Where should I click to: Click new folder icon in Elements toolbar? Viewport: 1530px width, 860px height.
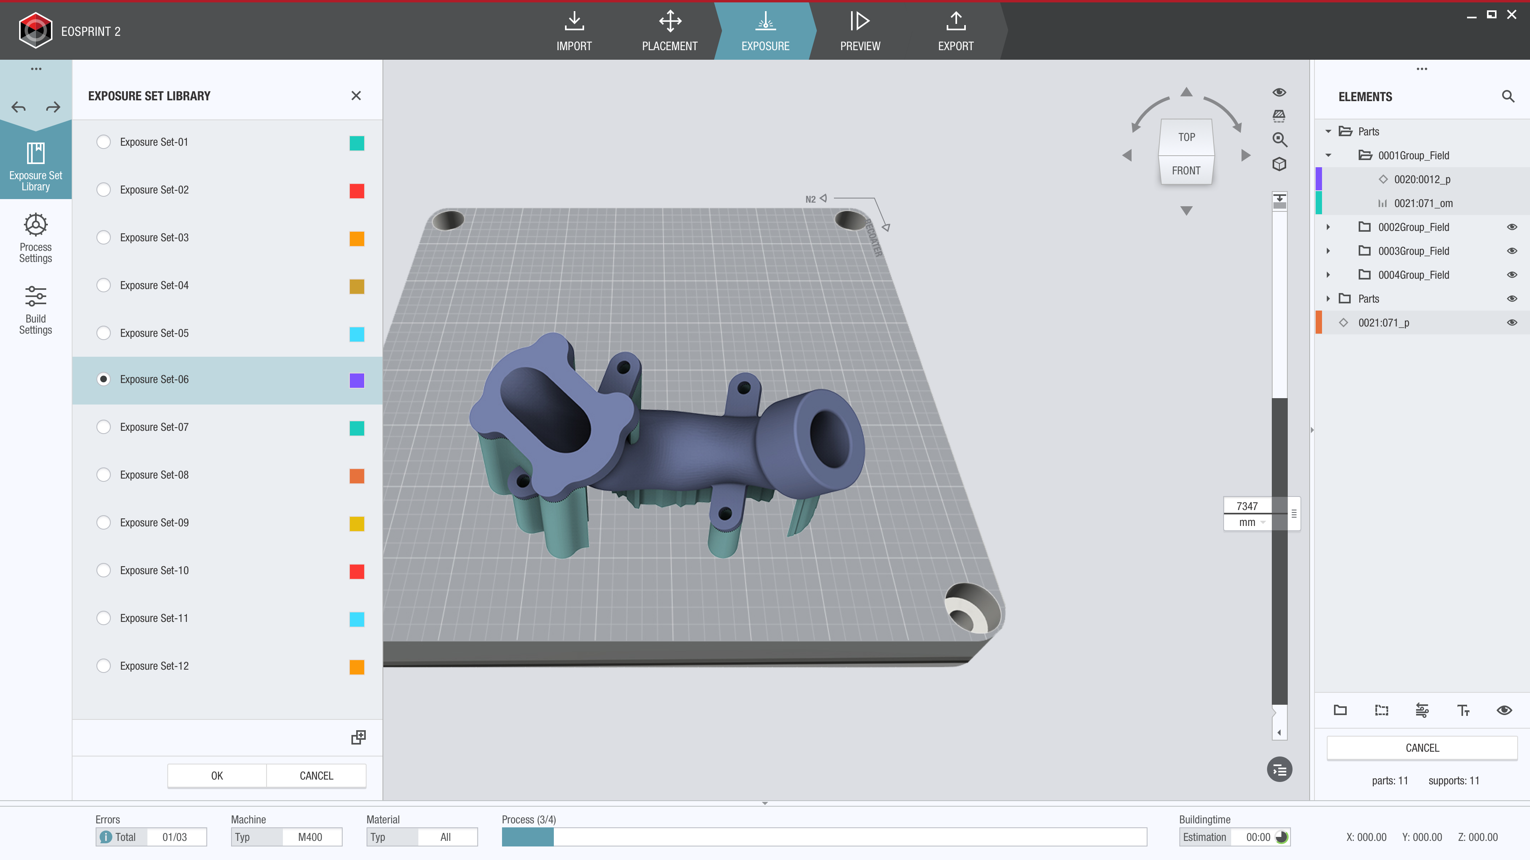click(x=1340, y=710)
